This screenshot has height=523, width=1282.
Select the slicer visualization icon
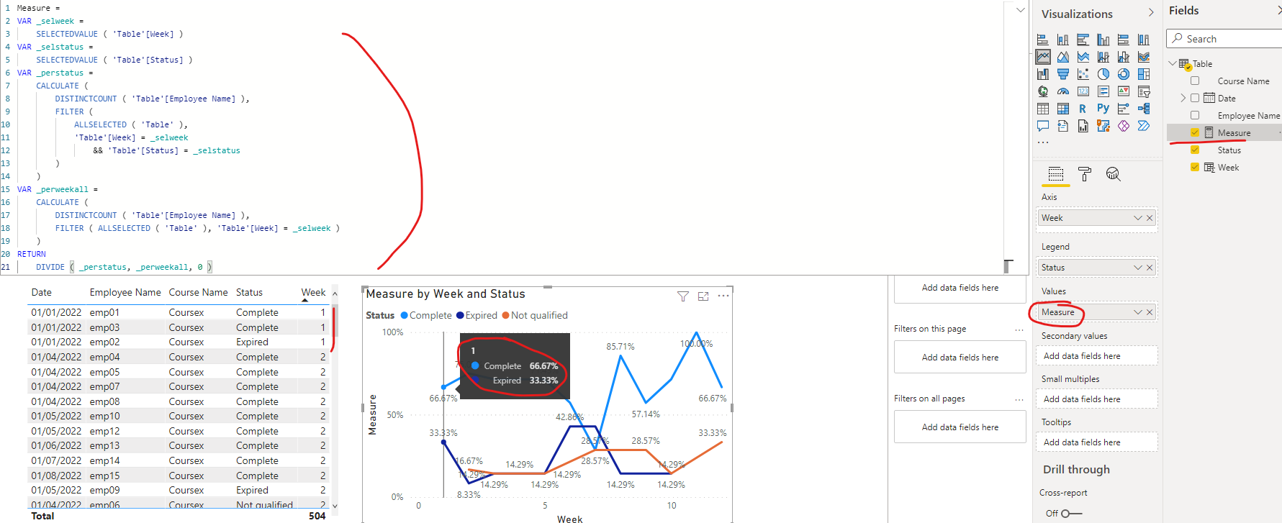tap(1143, 91)
